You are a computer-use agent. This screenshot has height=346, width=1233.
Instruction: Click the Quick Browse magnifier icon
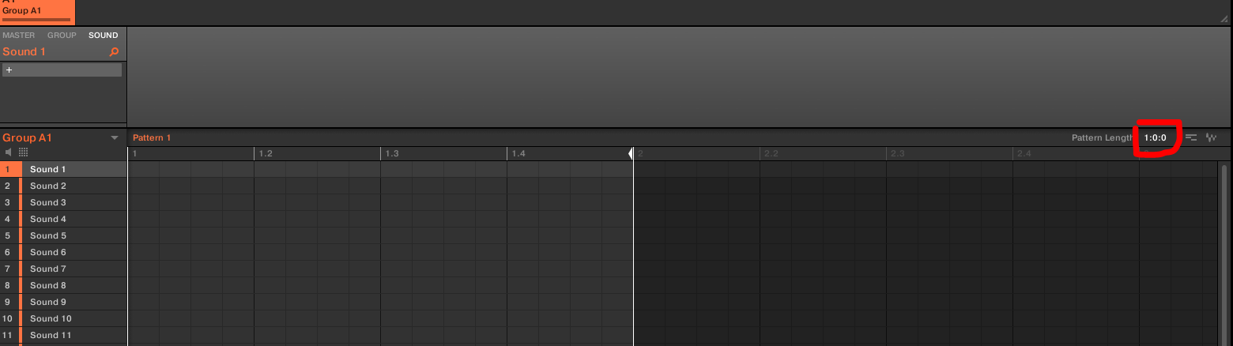[114, 52]
